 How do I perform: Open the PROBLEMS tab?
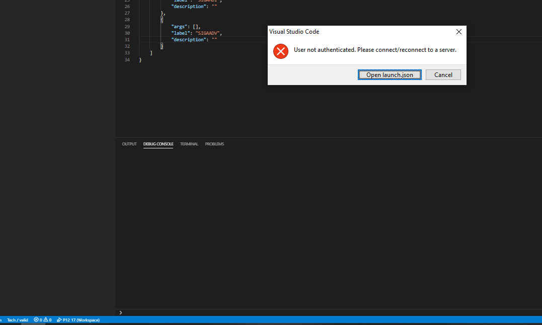[x=214, y=144]
